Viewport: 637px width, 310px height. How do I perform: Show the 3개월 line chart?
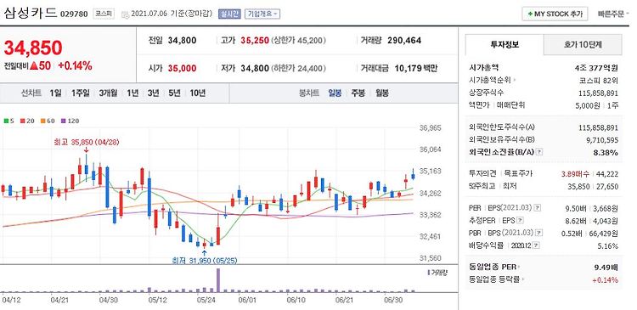pos(108,93)
